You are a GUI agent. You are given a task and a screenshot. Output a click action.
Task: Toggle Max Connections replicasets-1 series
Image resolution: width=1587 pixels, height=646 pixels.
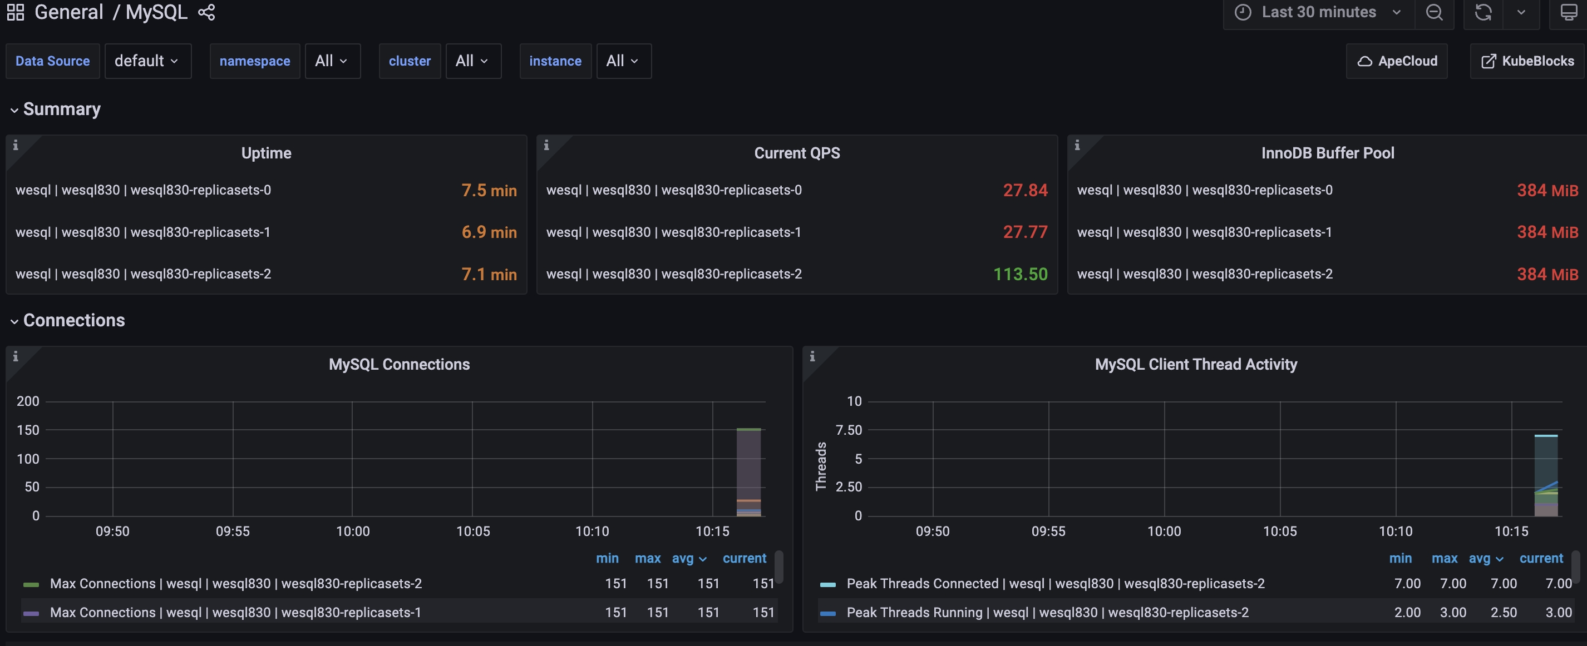tap(235, 612)
